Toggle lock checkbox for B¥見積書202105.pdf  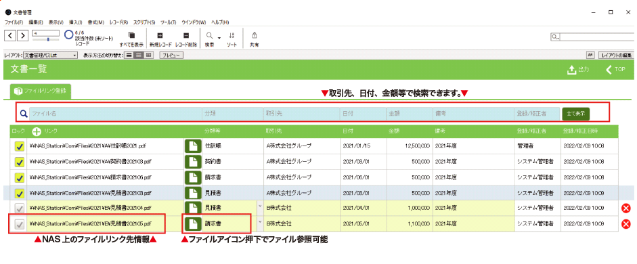click(x=19, y=224)
